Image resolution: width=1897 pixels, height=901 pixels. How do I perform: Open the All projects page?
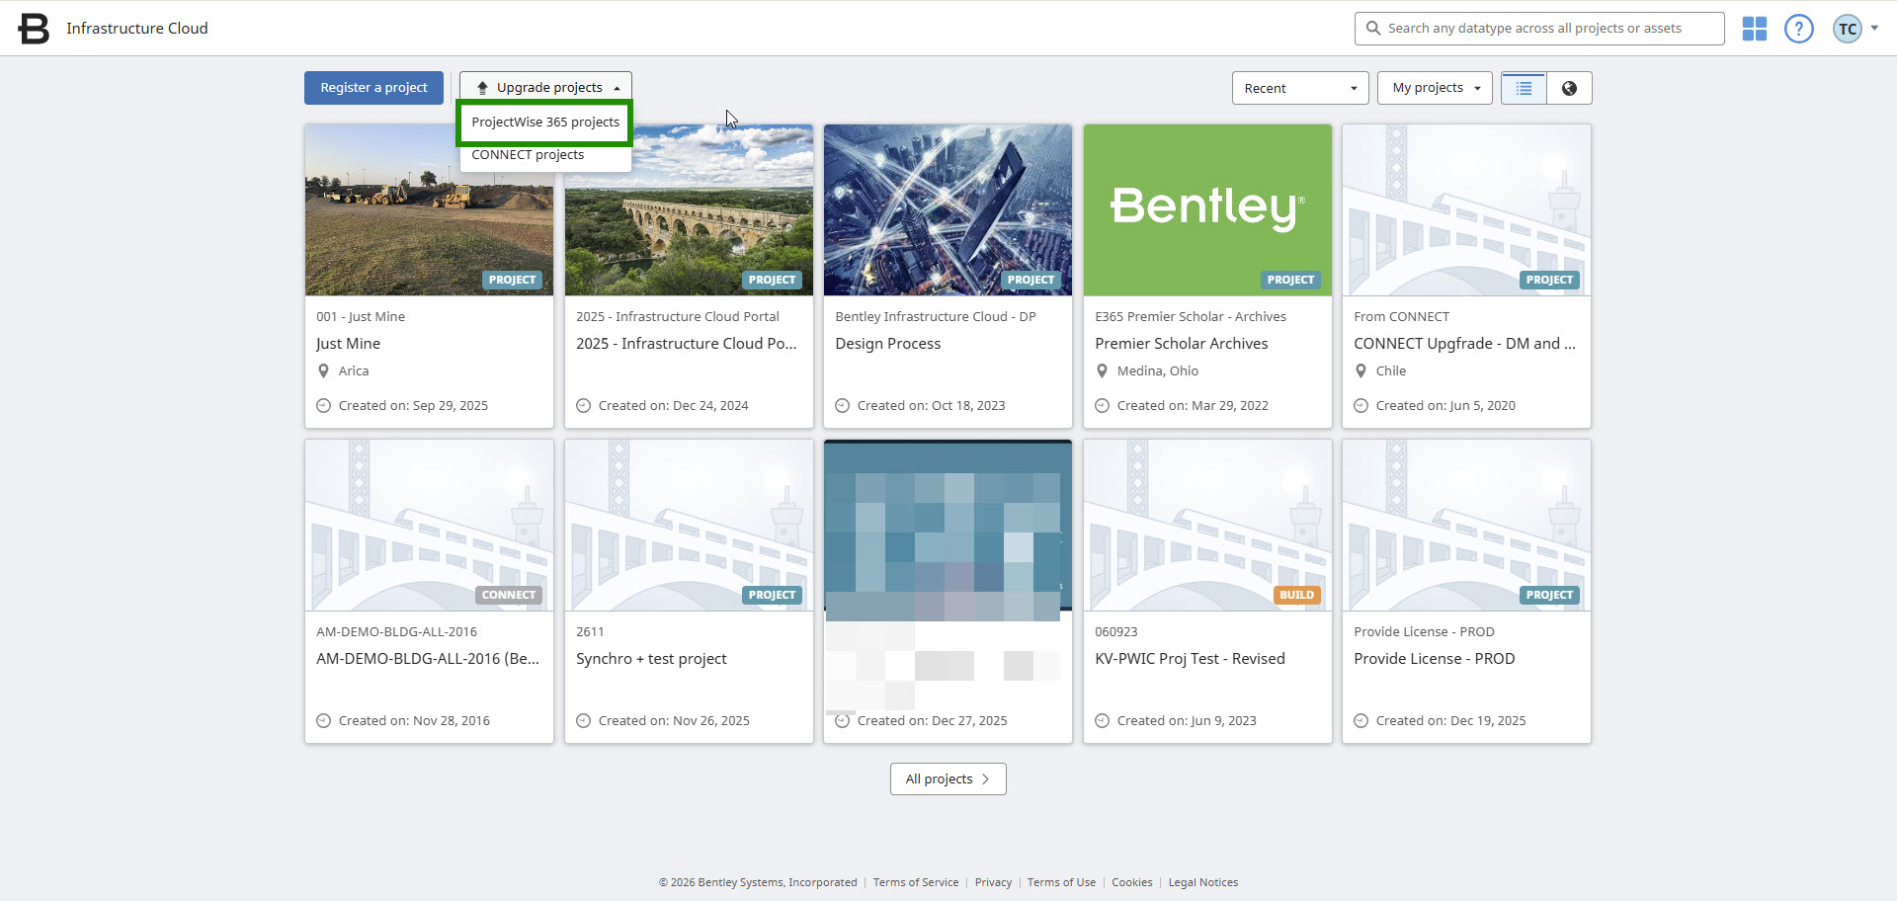tap(948, 779)
